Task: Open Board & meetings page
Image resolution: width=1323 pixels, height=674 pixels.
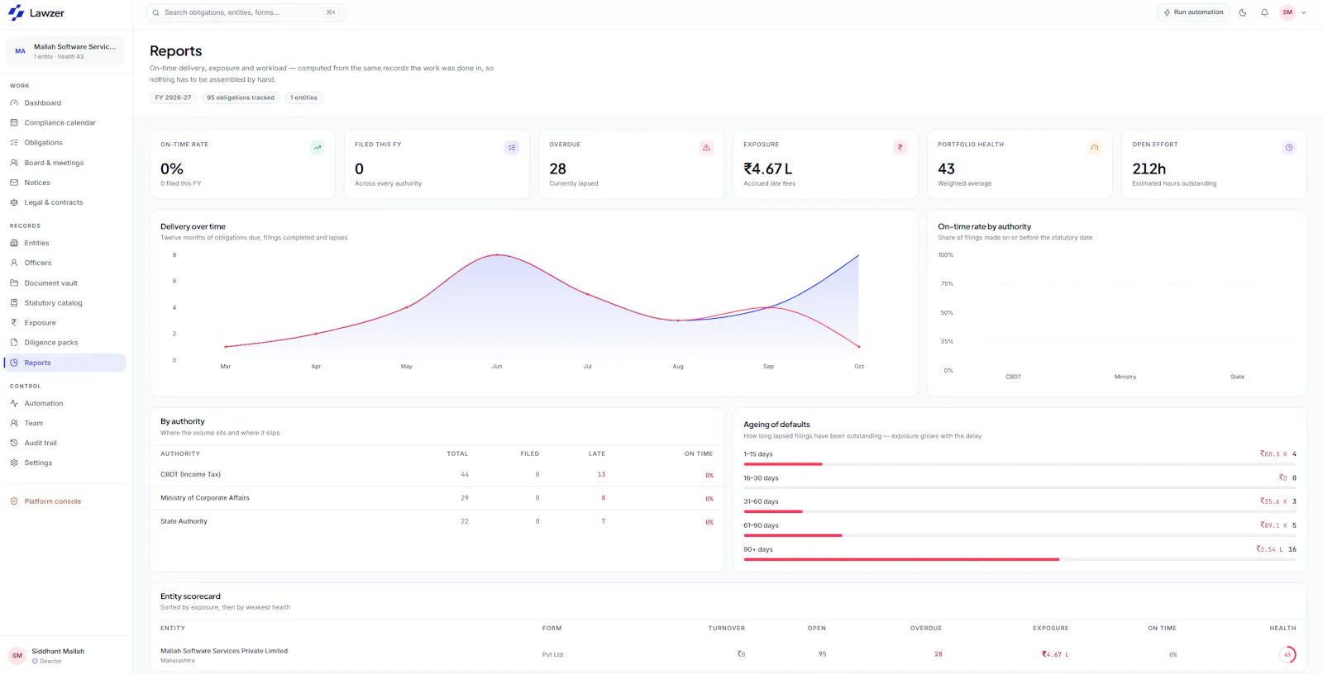Action: [66, 163]
